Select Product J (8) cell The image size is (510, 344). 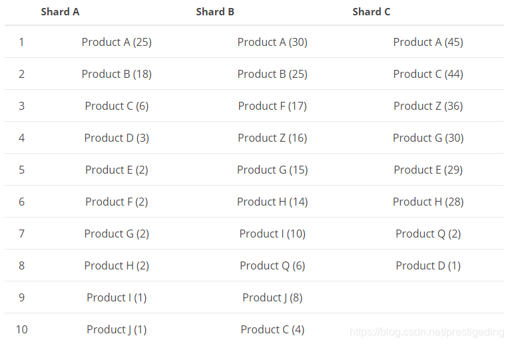click(x=272, y=297)
